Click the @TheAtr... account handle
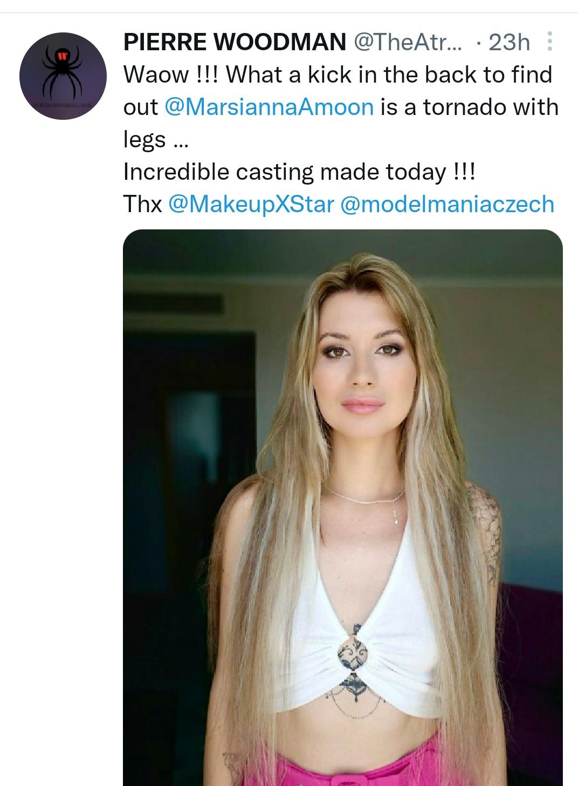 pyautogui.click(x=408, y=42)
